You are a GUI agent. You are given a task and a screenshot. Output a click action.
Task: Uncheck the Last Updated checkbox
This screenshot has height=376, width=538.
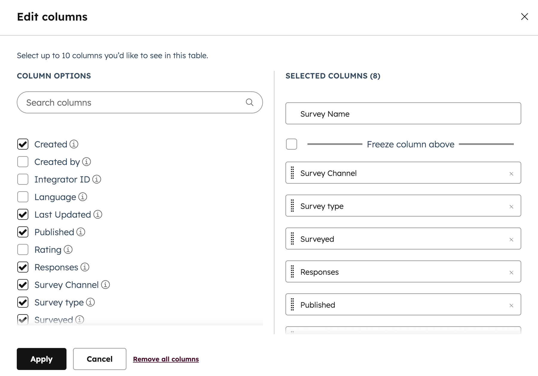(23, 214)
